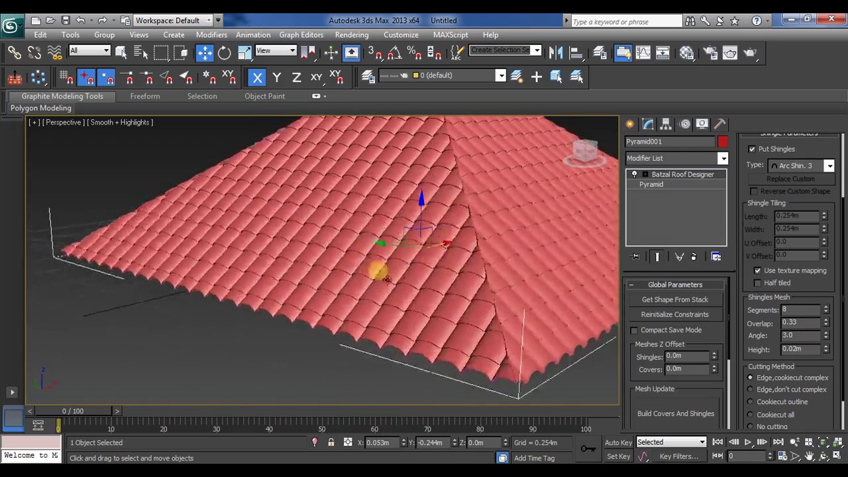Open the Hierarchy panel tab
Image resolution: width=848 pixels, height=477 pixels.
pyautogui.click(x=666, y=124)
